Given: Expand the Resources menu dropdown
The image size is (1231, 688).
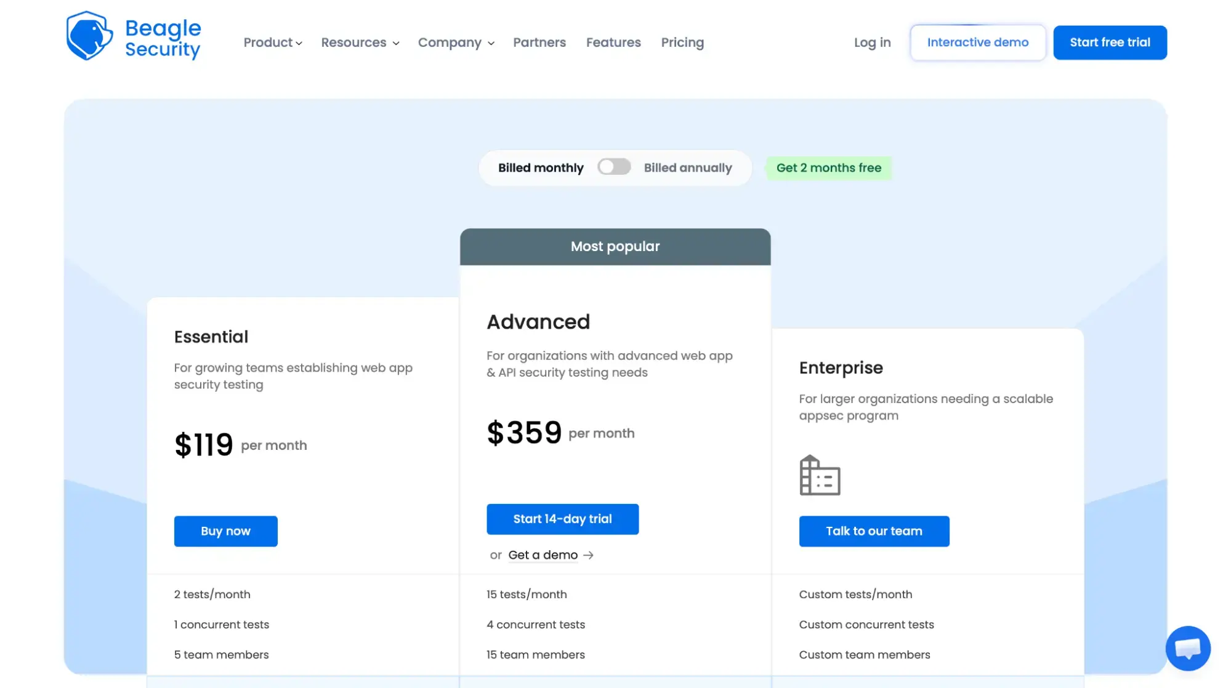Looking at the screenshot, I should 360,42.
